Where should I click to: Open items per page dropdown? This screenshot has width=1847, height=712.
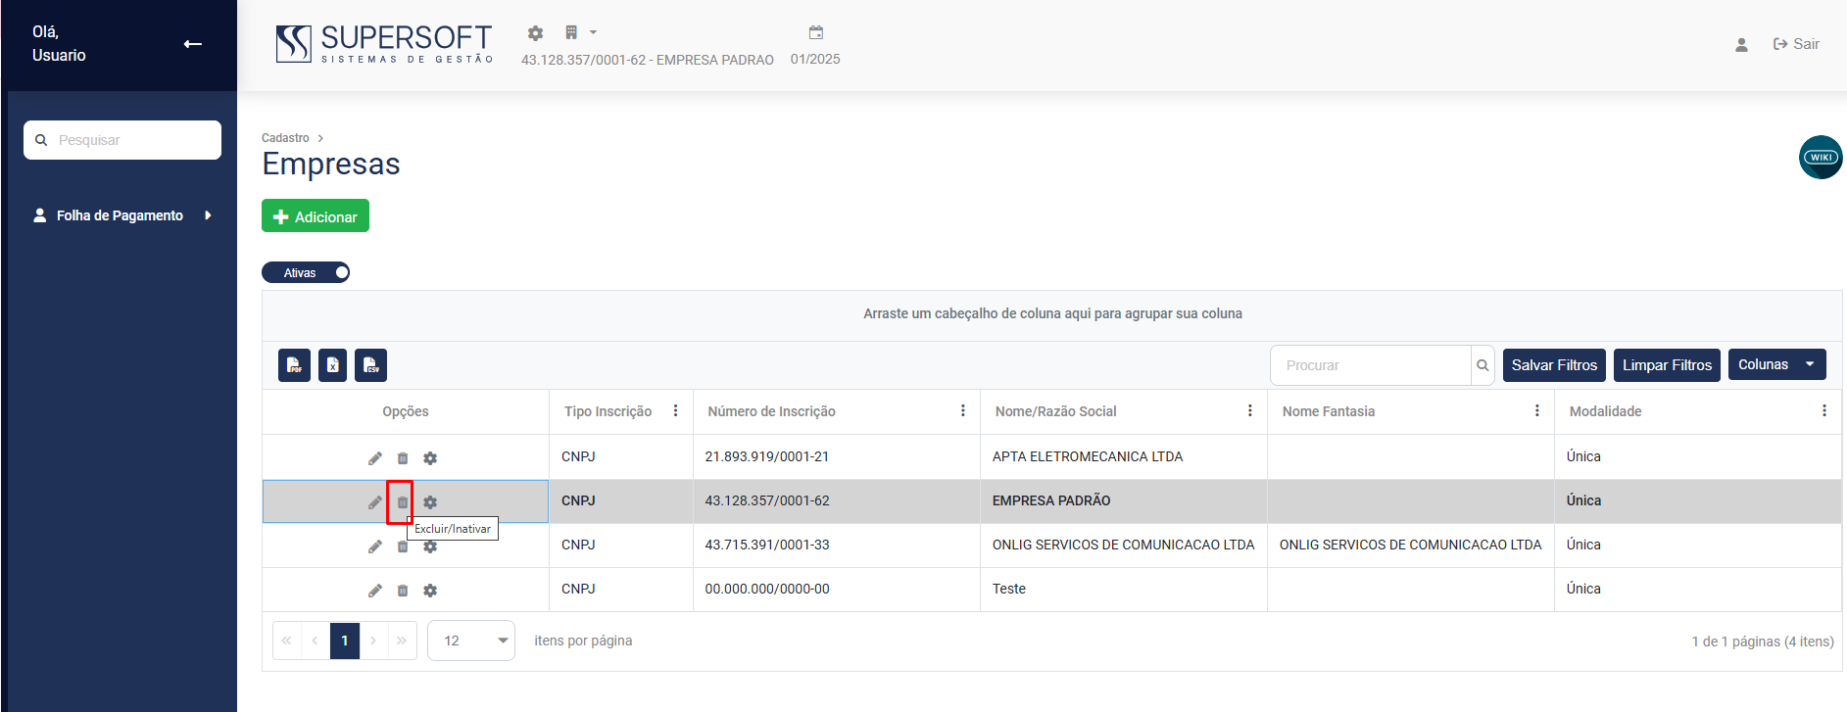click(x=471, y=641)
